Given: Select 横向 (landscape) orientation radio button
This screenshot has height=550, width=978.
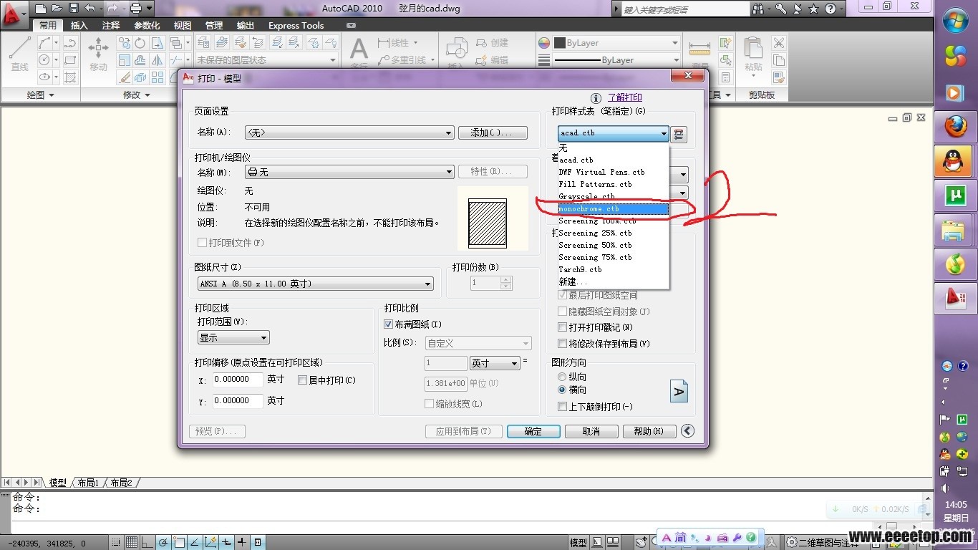Looking at the screenshot, I should tap(562, 390).
